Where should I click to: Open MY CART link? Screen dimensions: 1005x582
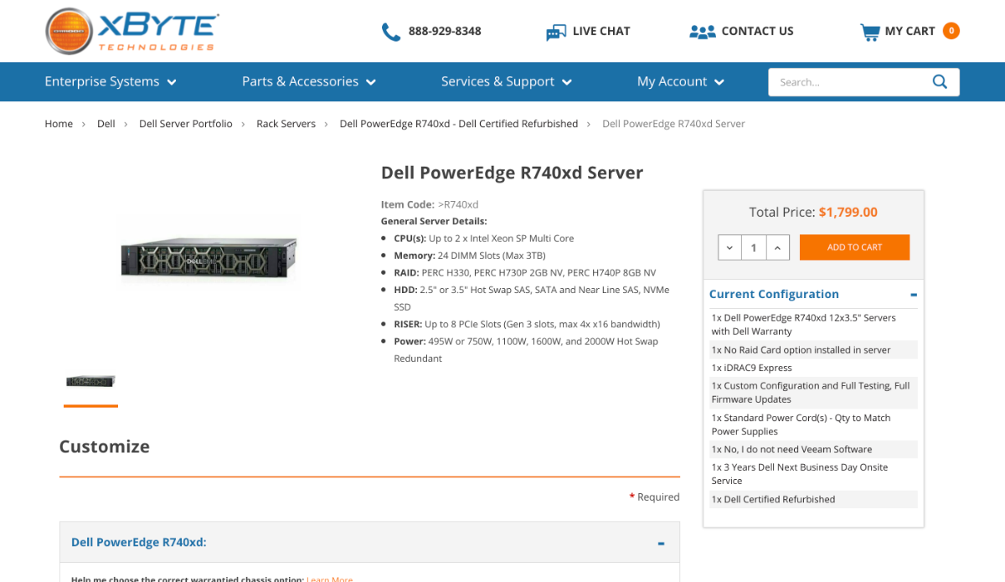pyautogui.click(x=910, y=31)
